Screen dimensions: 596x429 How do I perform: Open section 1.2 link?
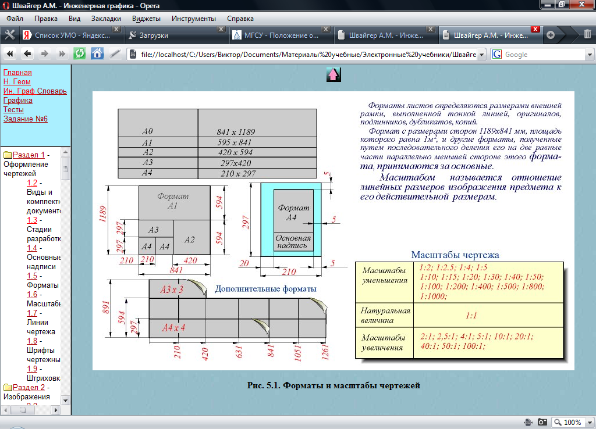point(32,183)
